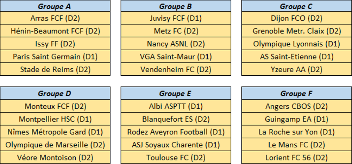The width and height of the screenshot is (352, 164).
Task: Click the Montpellier HSC (D1) row
Action: point(55,119)
